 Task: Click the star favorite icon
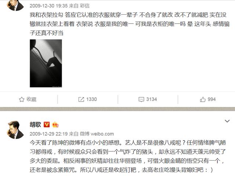(22, 99)
